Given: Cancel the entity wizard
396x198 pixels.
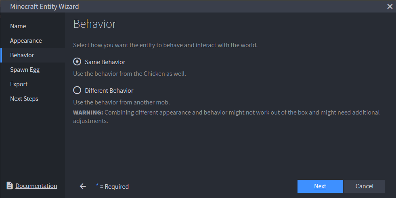Looking at the screenshot, I should click(365, 186).
